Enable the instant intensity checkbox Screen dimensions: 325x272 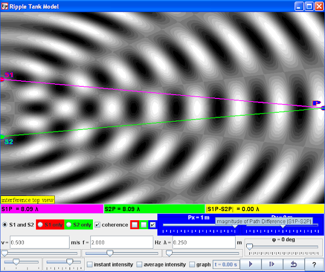click(x=89, y=264)
